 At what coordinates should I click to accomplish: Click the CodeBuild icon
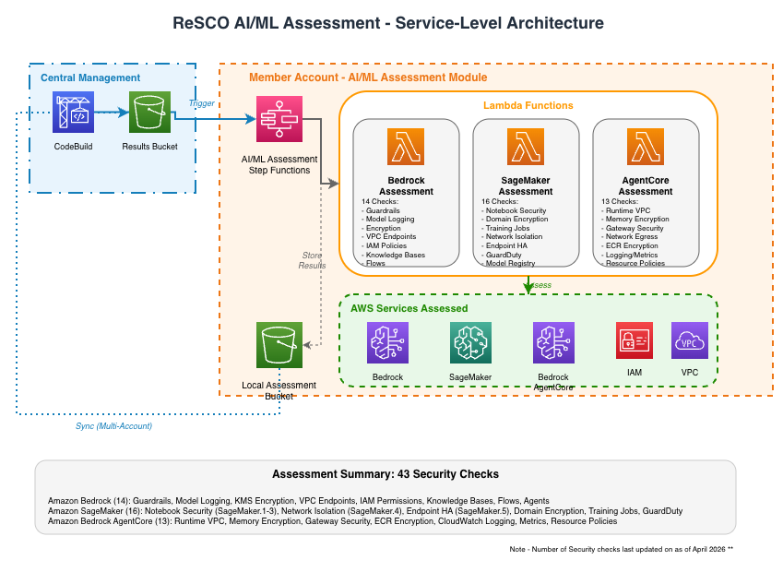(74, 112)
